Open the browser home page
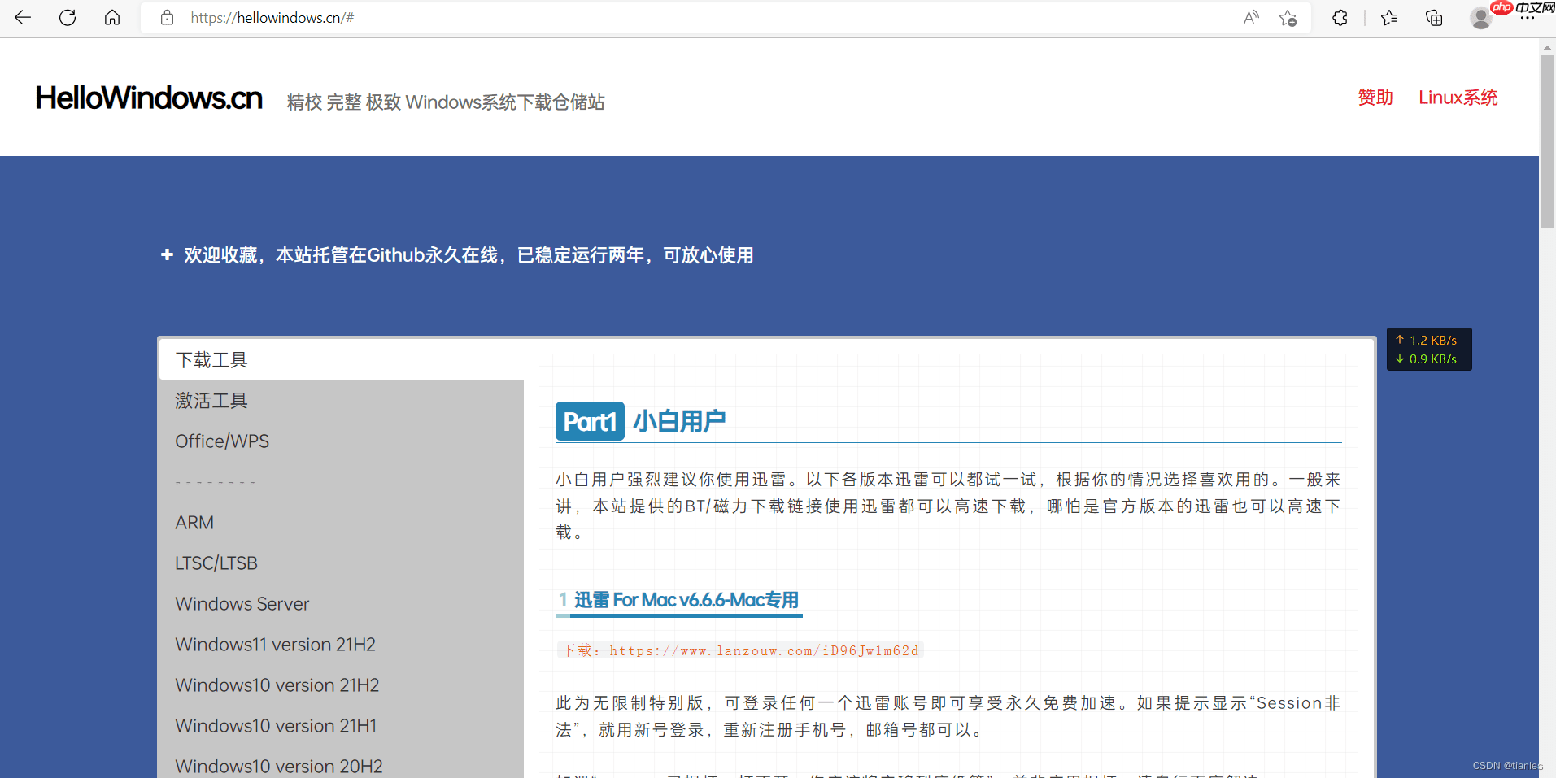 click(x=112, y=17)
